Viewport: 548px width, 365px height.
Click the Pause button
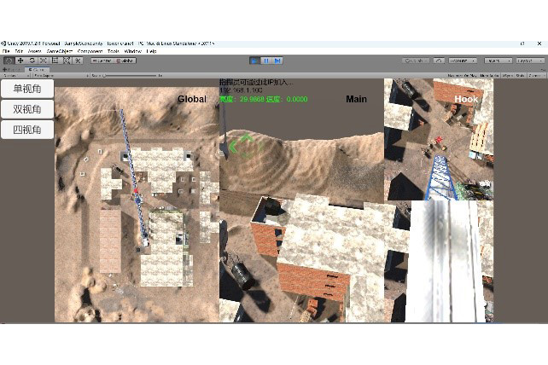(x=265, y=61)
